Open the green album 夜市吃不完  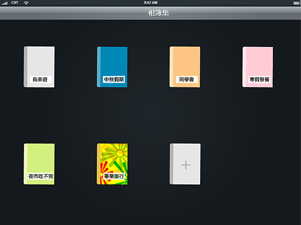[39, 164]
